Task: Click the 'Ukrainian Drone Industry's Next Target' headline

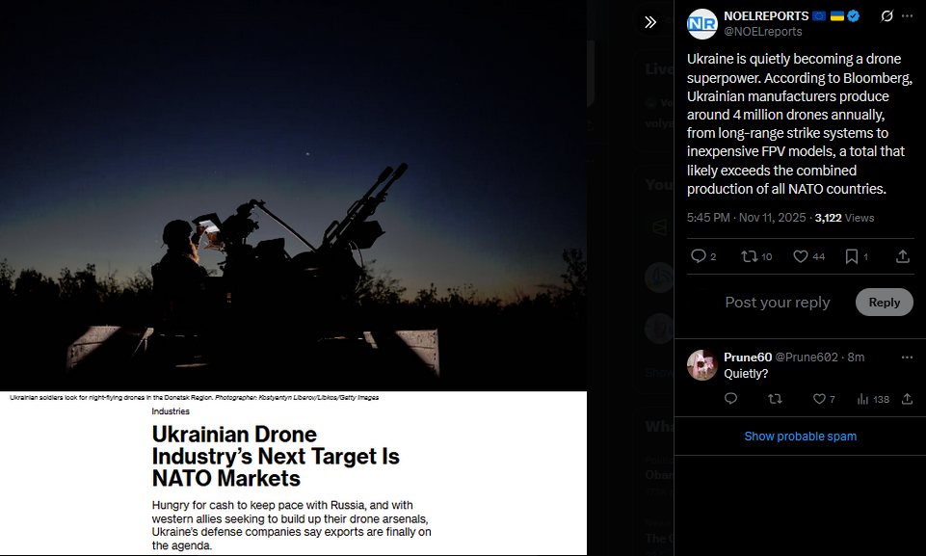Action: (276, 456)
